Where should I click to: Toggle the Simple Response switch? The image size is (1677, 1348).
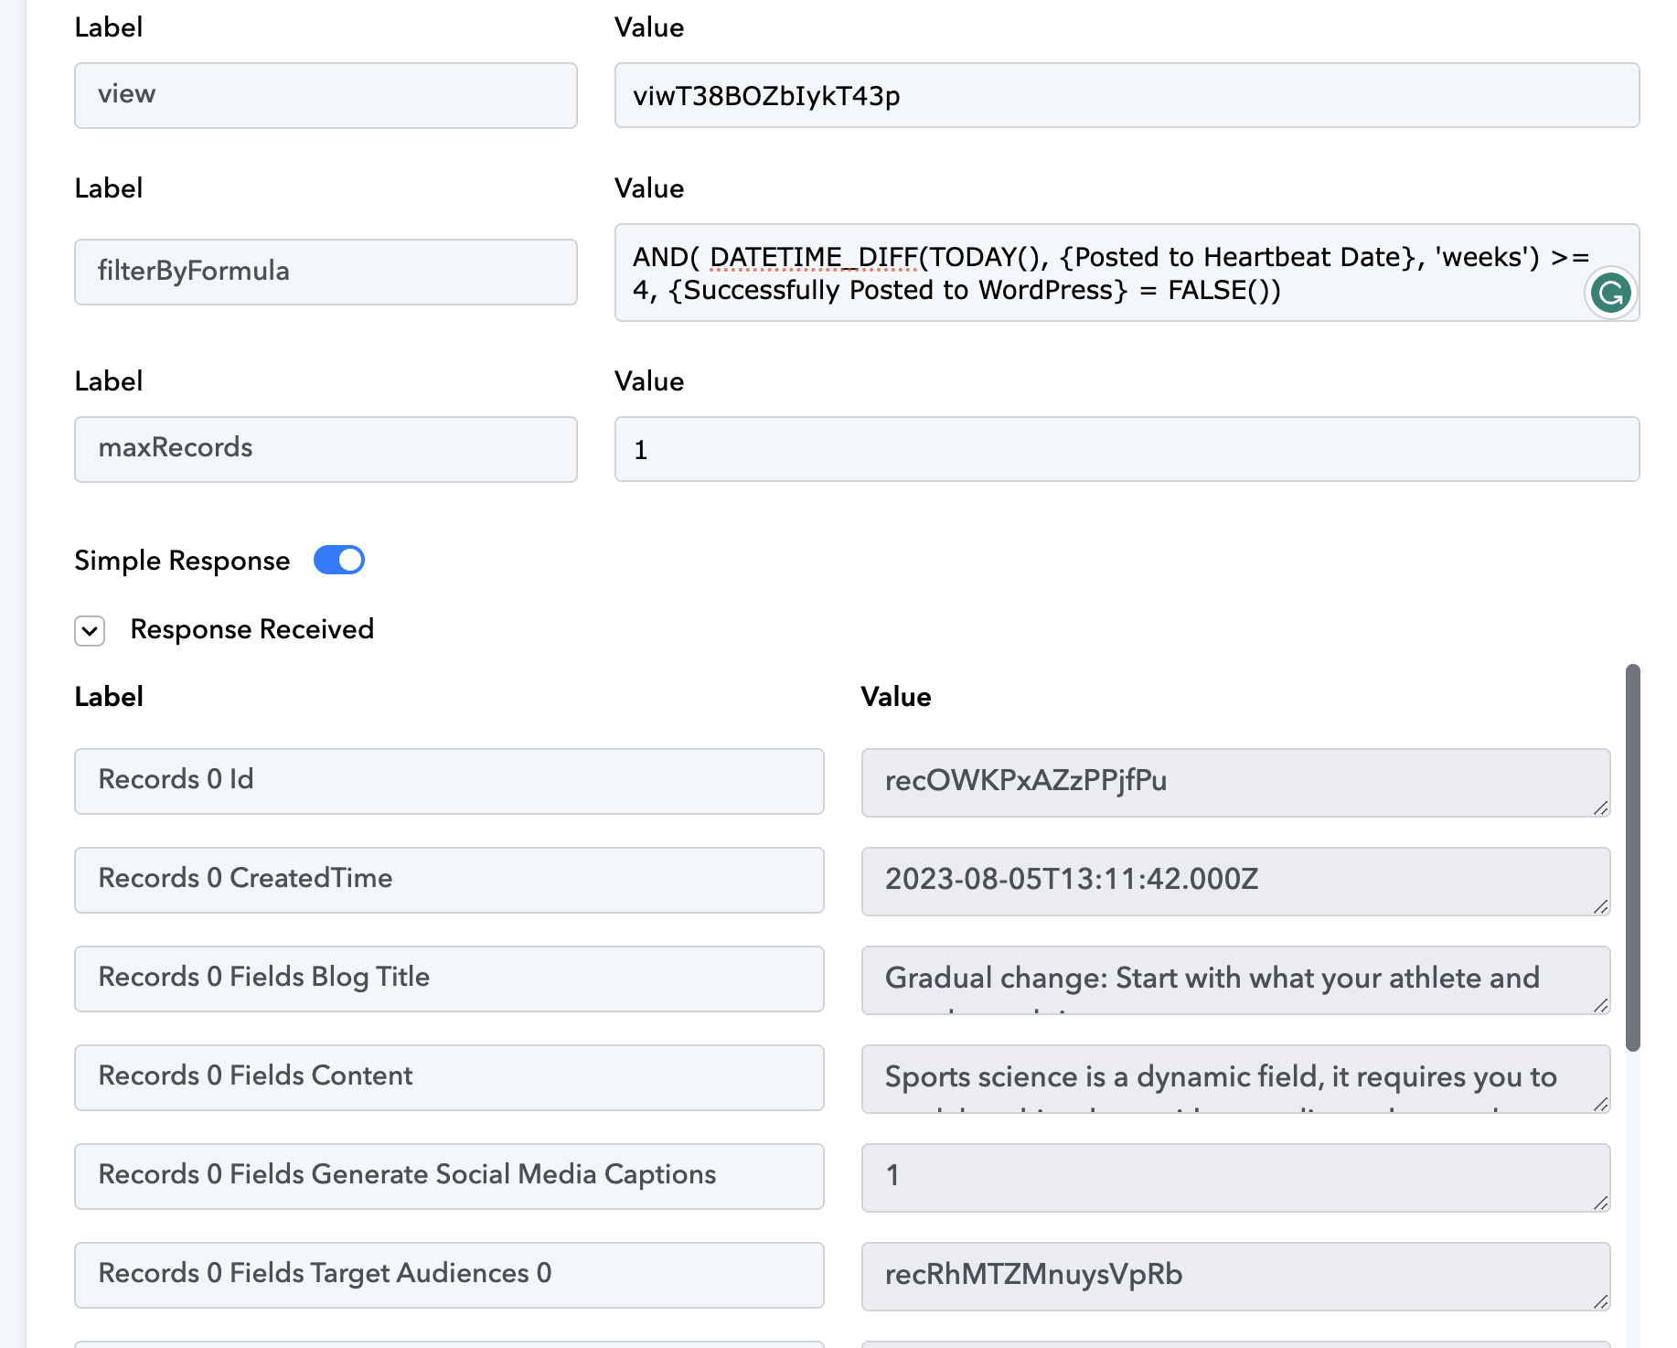(339, 560)
